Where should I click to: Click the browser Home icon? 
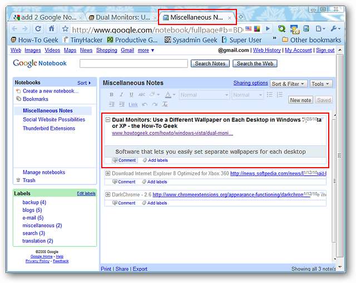point(52,29)
